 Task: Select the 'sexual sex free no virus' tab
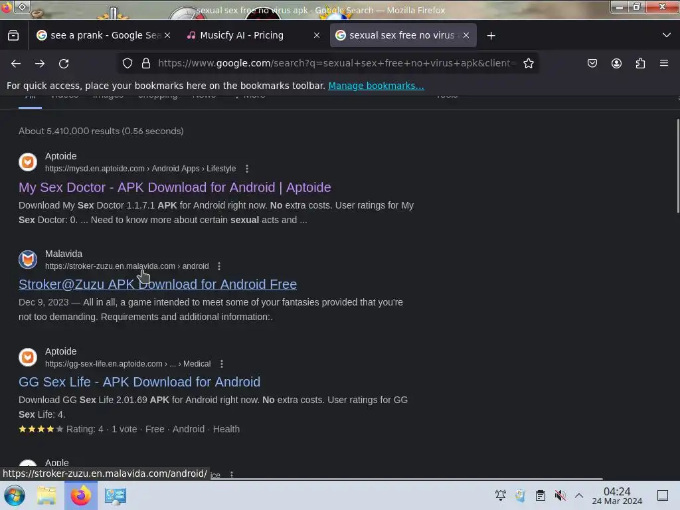[x=403, y=36]
